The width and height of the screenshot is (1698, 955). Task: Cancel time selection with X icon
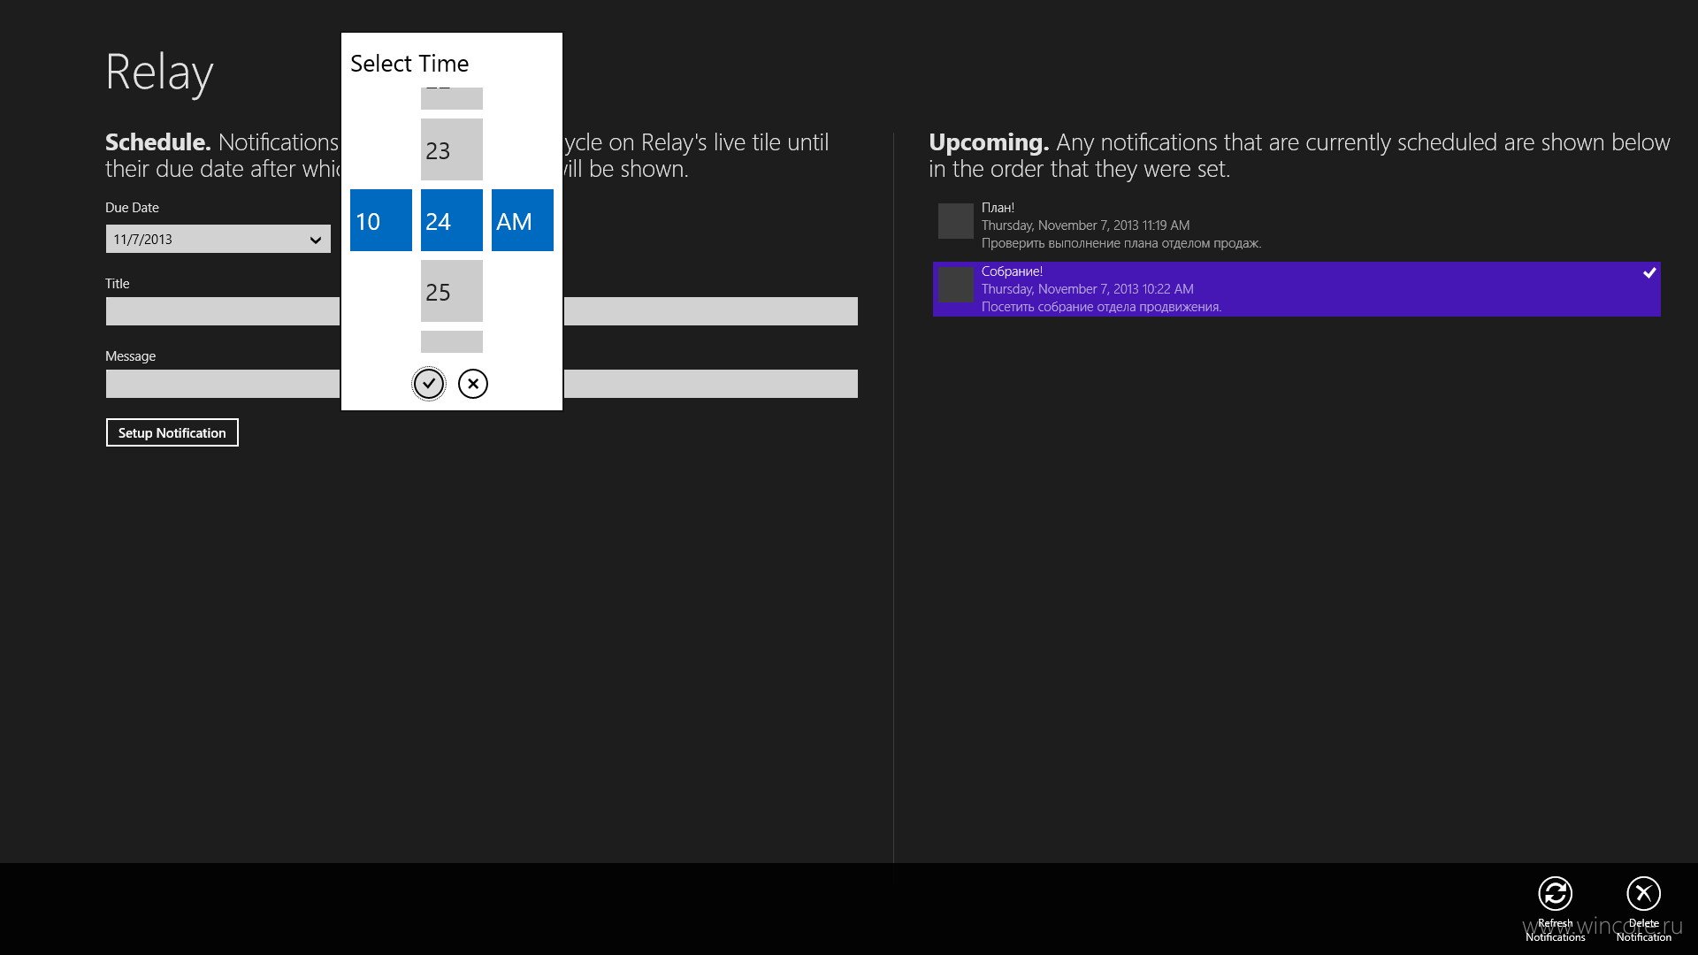pyautogui.click(x=473, y=384)
